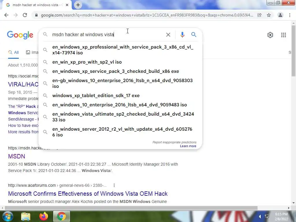This screenshot has width=296, height=222.
Task: Click More results from link
Action: 23,132
